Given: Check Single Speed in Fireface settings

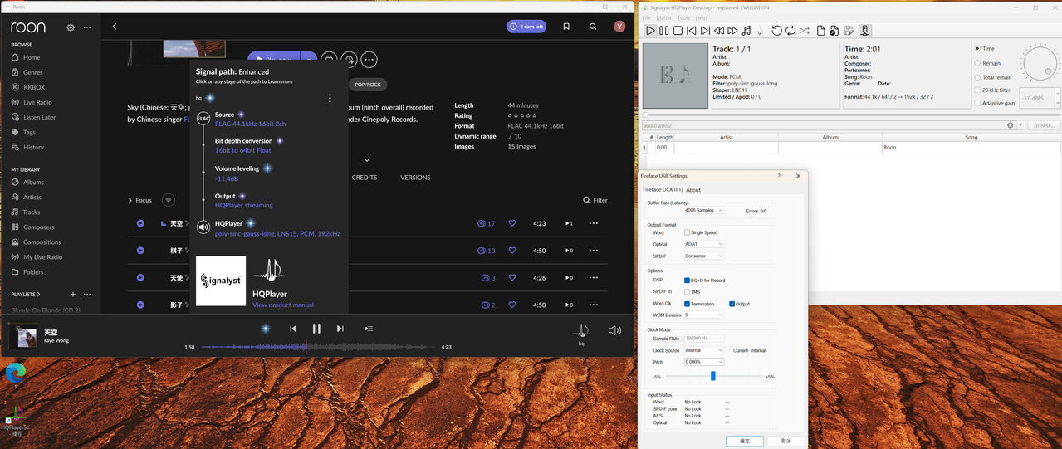Looking at the screenshot, I should [x=687, y=232].
